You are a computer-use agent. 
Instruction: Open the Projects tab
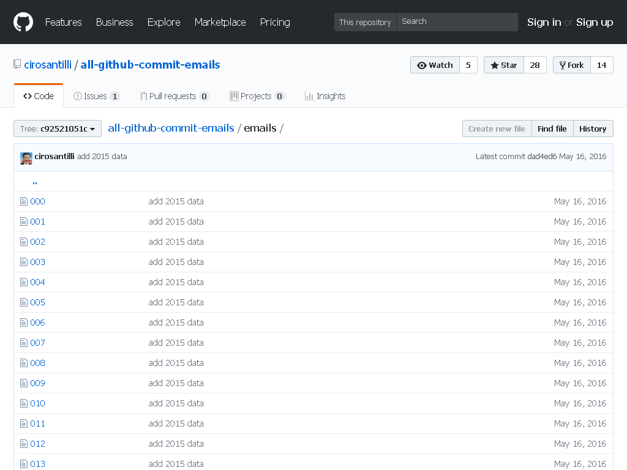[257, 96]
